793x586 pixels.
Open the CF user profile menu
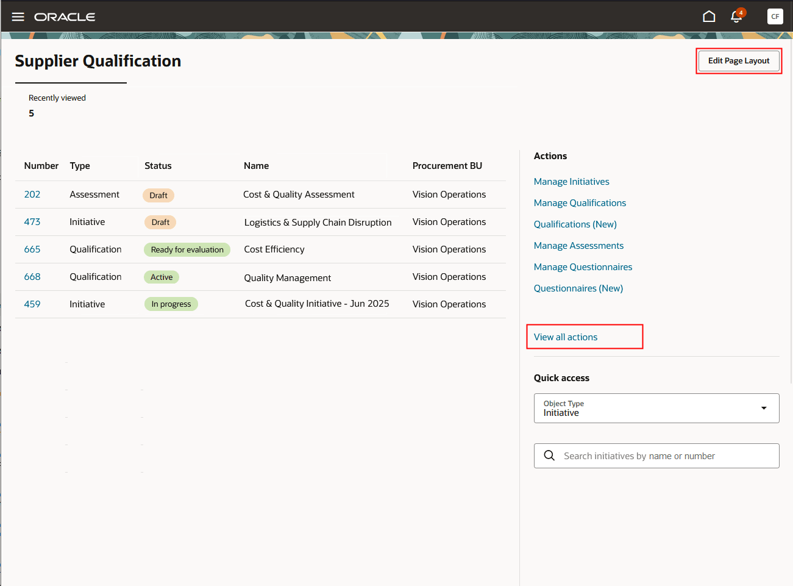tap(775, 16)
